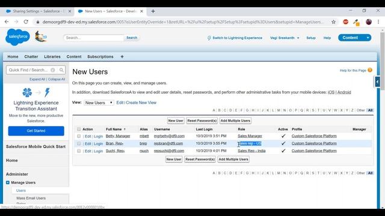
Task: Open the Setup link in header
Action: 311,38
